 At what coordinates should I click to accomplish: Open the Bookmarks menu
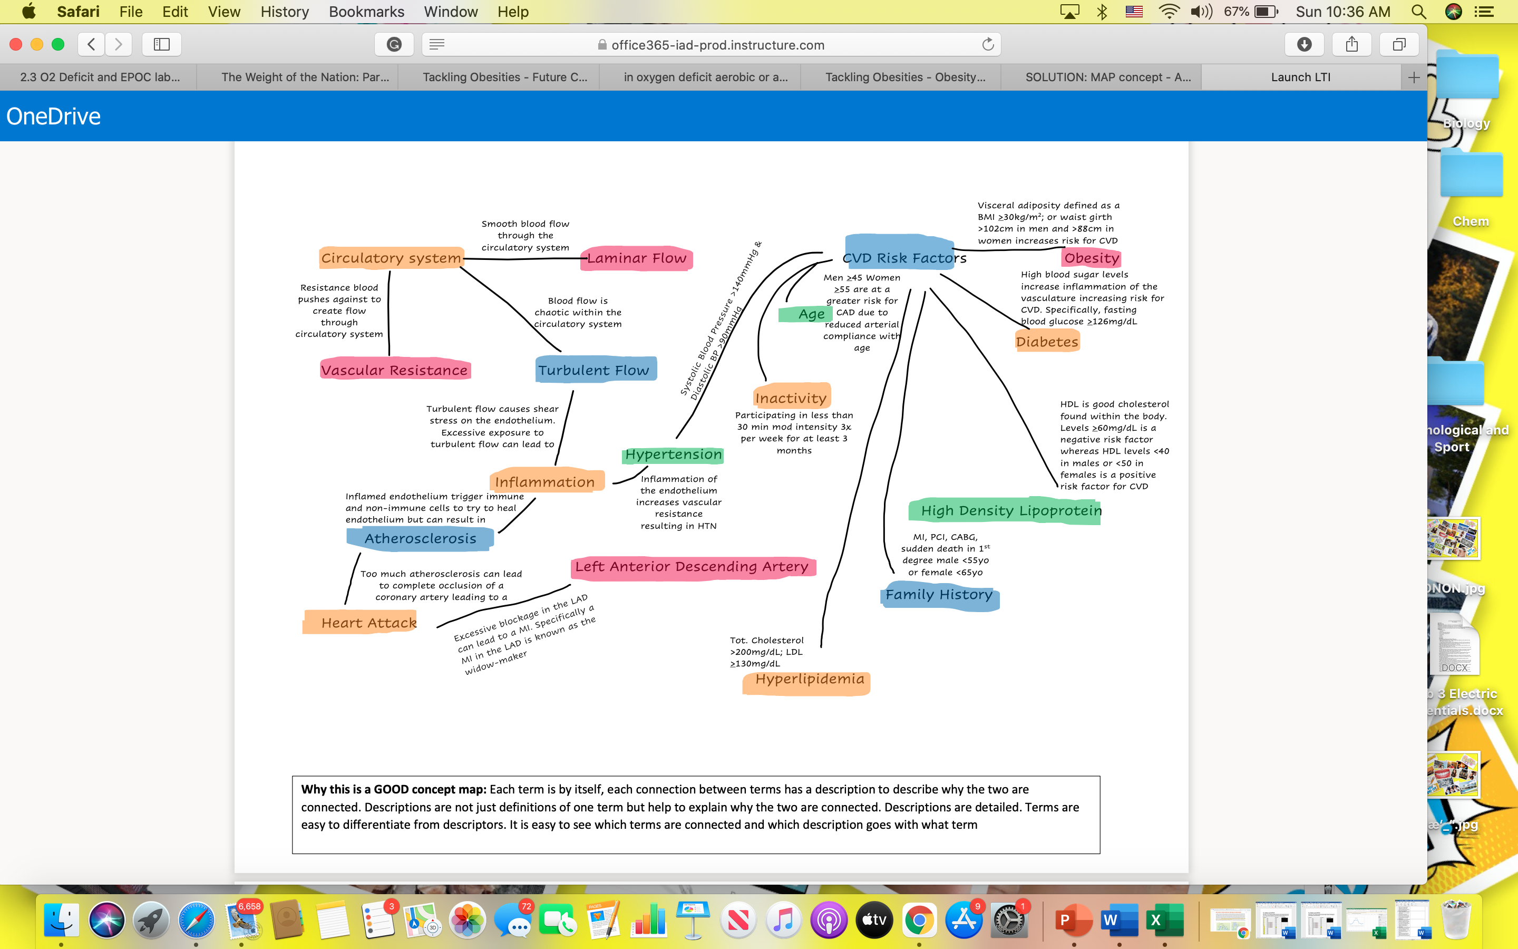tap(366, 11)
